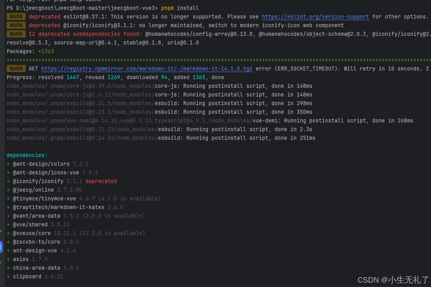Viewport: 431px width, 287px height.
Task: Select the @traptitech/markdown-it-katex 3.6.0 entry
Action: (65, 207)
